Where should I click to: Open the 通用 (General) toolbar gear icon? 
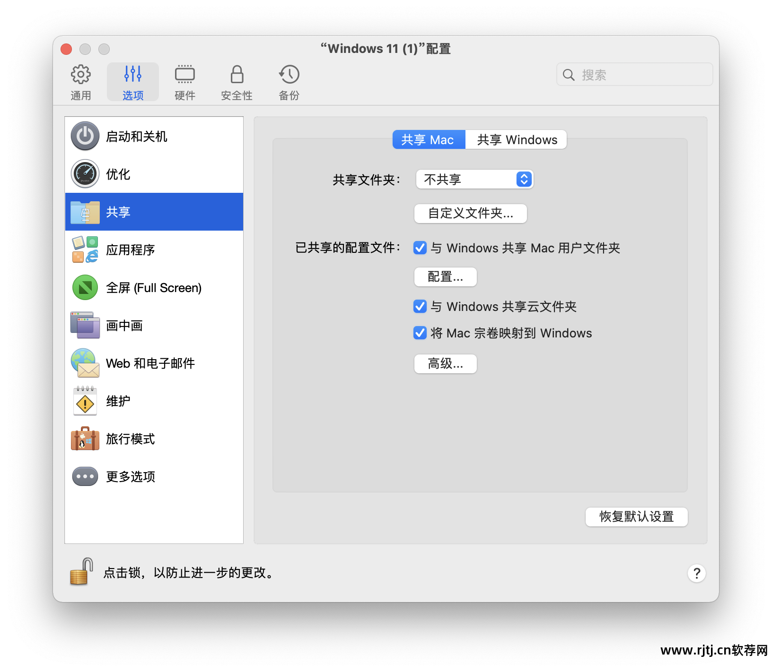click(81, 74)
